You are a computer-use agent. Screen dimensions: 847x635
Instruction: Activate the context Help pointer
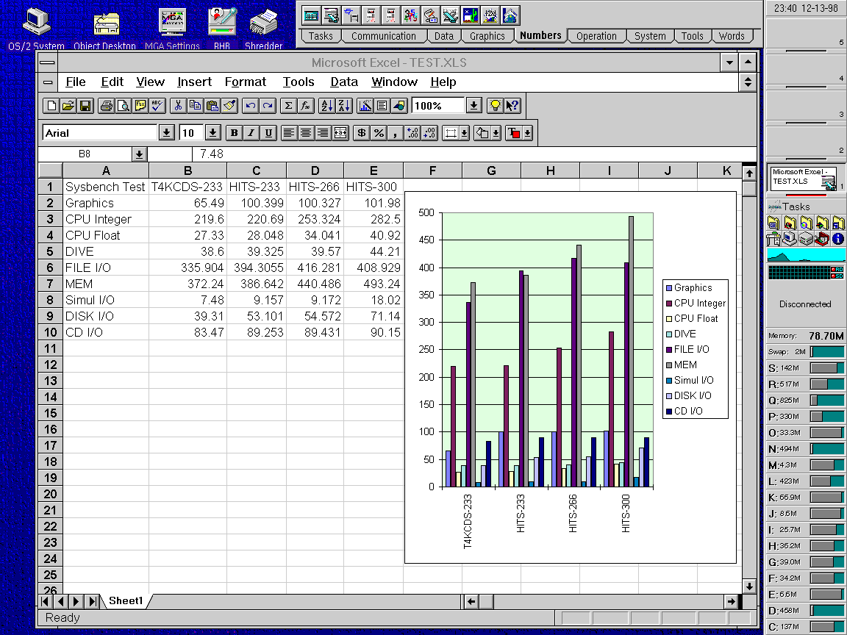[512, 105]
